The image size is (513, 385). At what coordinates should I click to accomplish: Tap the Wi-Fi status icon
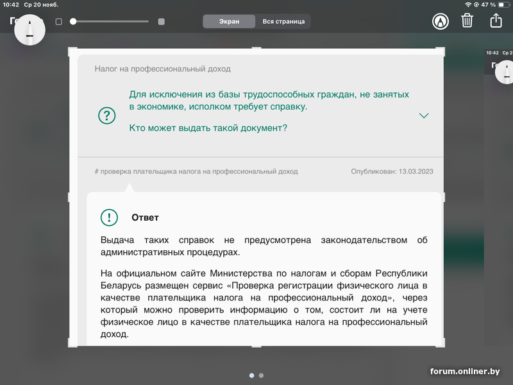(x=468, y=4)
